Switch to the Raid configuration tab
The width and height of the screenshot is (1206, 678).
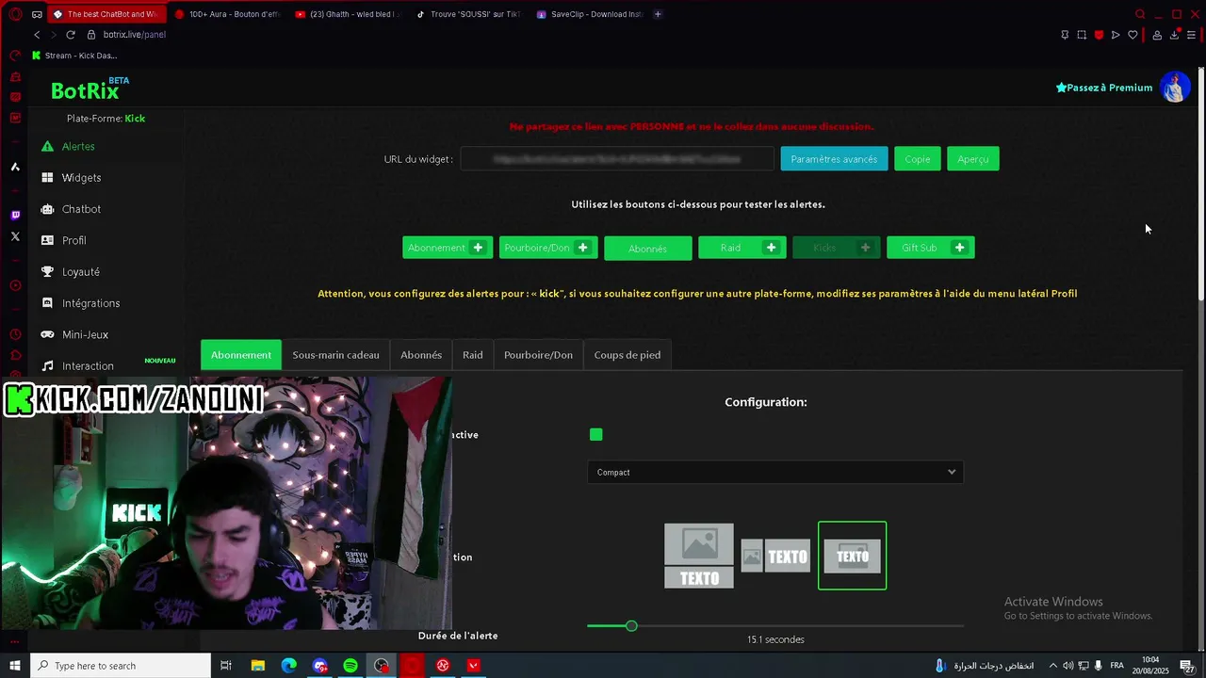[x=473, y=355]
